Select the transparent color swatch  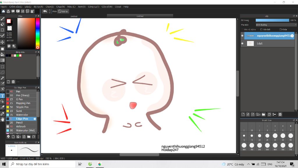click(10, 28)
